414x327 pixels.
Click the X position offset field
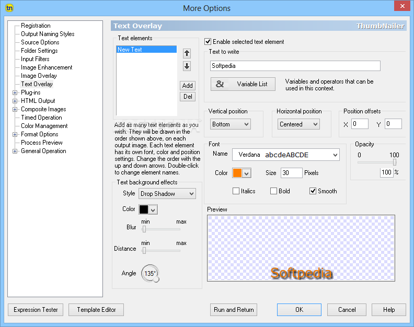tap(360, 124)
